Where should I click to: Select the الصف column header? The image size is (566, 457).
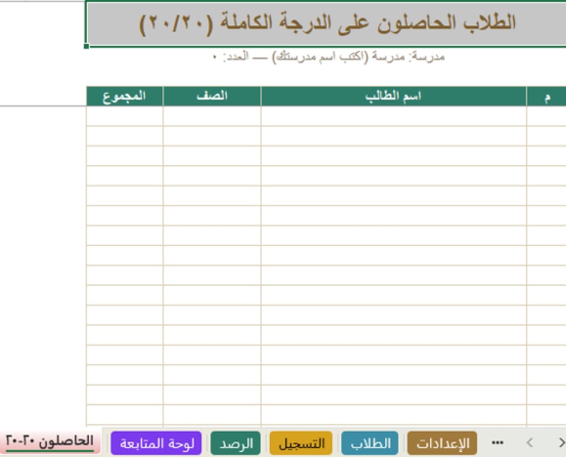pyautogui.click(x=212, y=96)
